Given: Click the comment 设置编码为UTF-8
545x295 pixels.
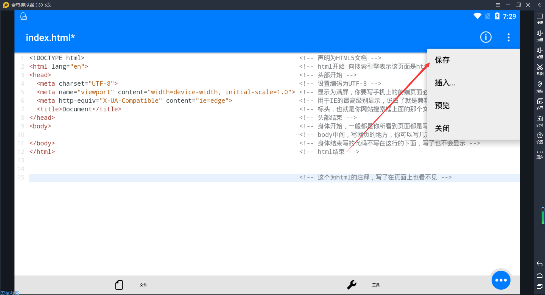Looking at the screenshot, I should pyautogui.click(x=340, y=83).
